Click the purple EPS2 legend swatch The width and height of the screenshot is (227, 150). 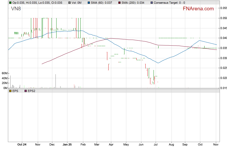[26, 91]
